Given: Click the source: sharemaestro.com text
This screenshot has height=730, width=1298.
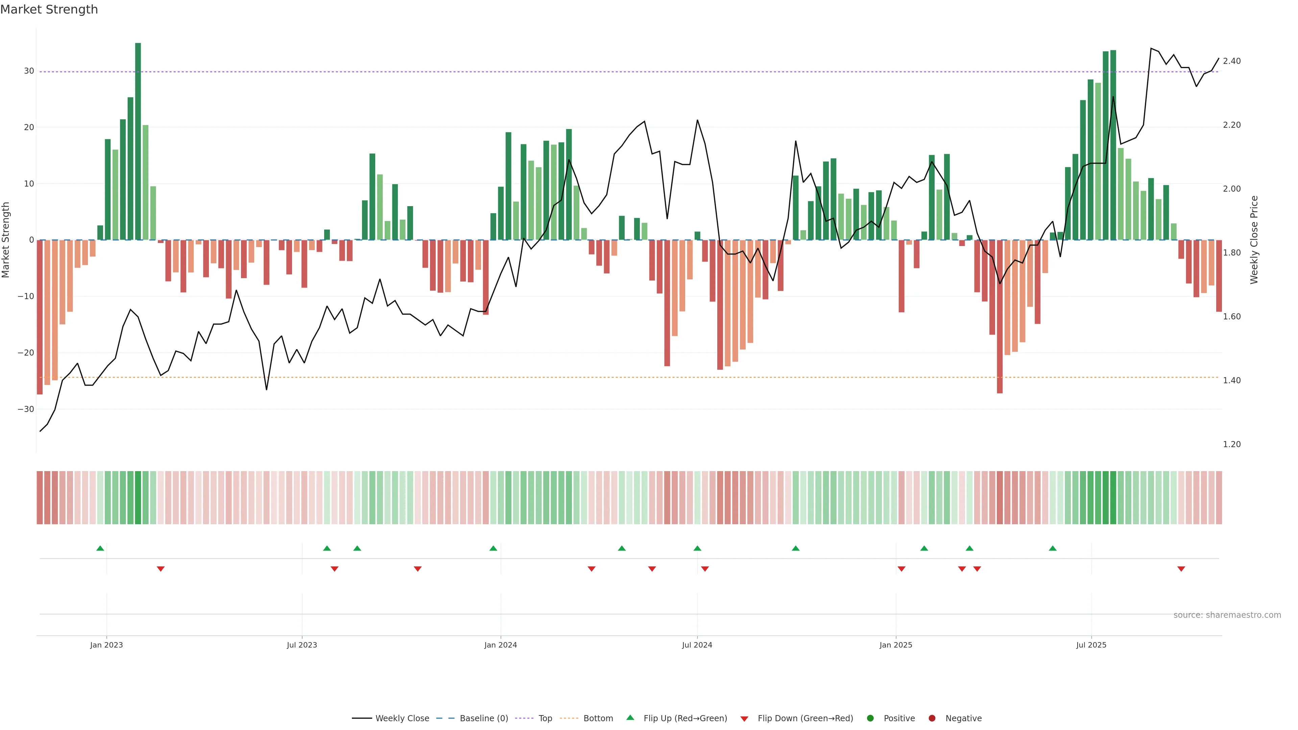Looking at the screenshot, I should coord(1227,615).
